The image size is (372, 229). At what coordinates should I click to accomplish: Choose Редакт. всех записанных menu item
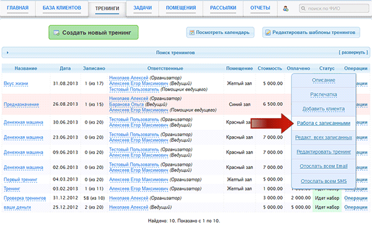click(x=324, y=137)
